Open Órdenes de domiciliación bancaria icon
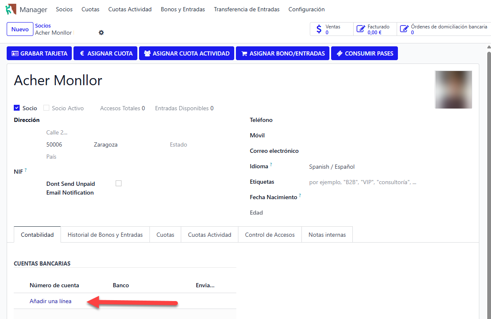Screen dimensions: 491x319 pyautogui.click(x=404, y=29)
